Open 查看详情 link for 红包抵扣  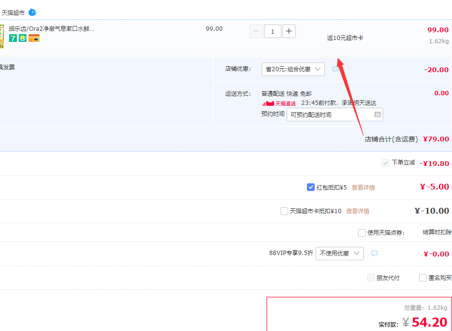(x=363, y=188)
